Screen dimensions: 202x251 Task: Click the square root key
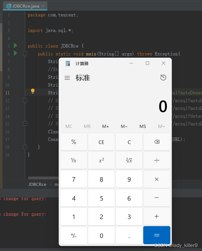(129, 160)
